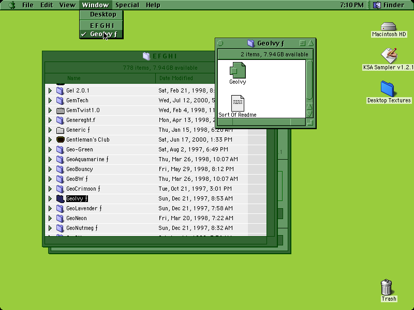Click the Geo-Green folder icon

click(60, 149)
